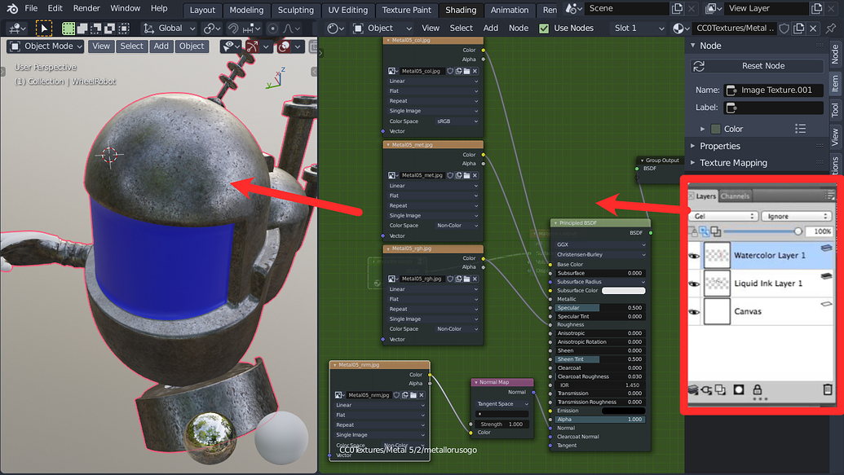
Task: Click the Subsurface Color white swatch
Action: pyautogui.click(x=623, y=291)
